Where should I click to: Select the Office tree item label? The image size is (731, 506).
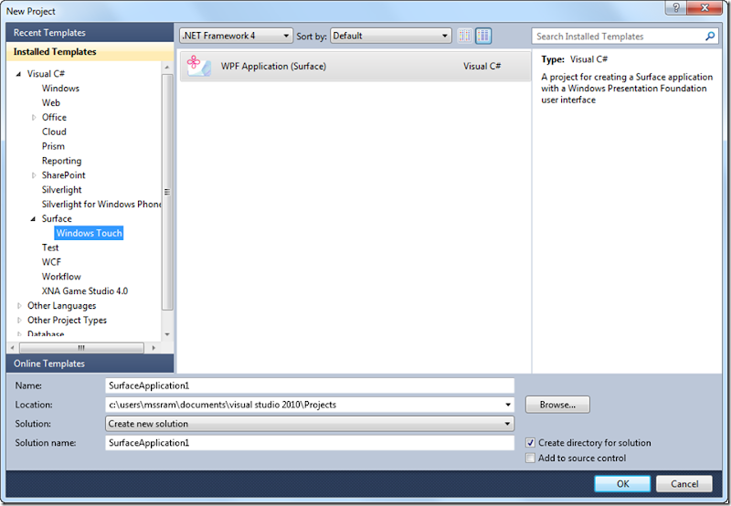[54, 118]
